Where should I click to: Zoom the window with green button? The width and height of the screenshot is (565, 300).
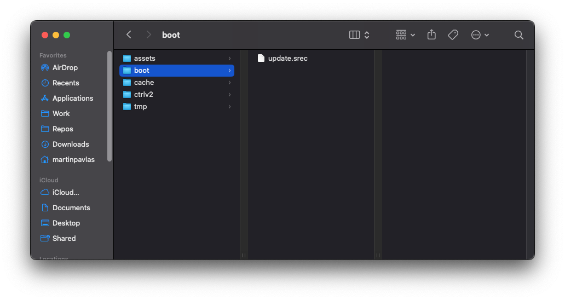67,35
